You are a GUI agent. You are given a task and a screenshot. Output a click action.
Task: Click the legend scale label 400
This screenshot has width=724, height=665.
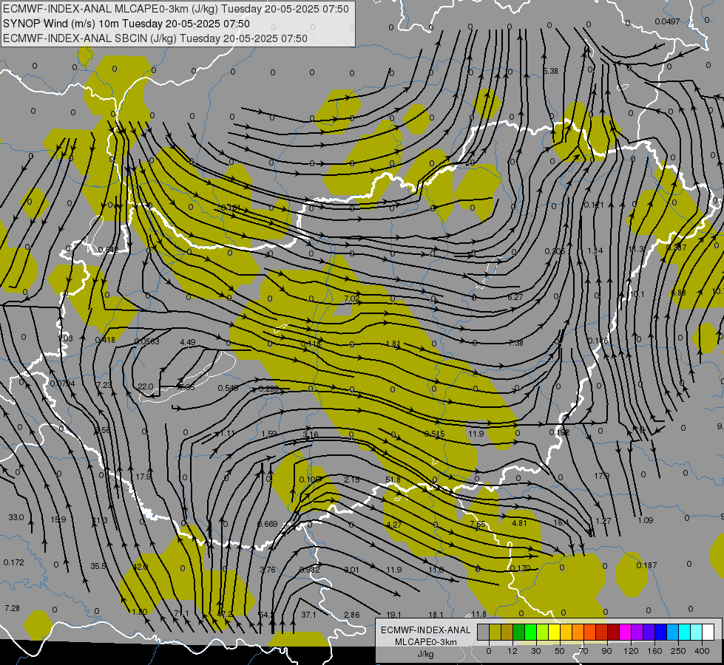click(x=702, y=651)
